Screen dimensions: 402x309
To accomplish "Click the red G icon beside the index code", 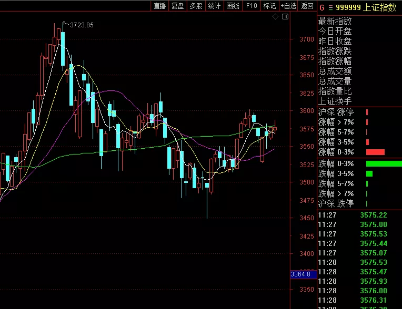I will click(x=322, y=8).
